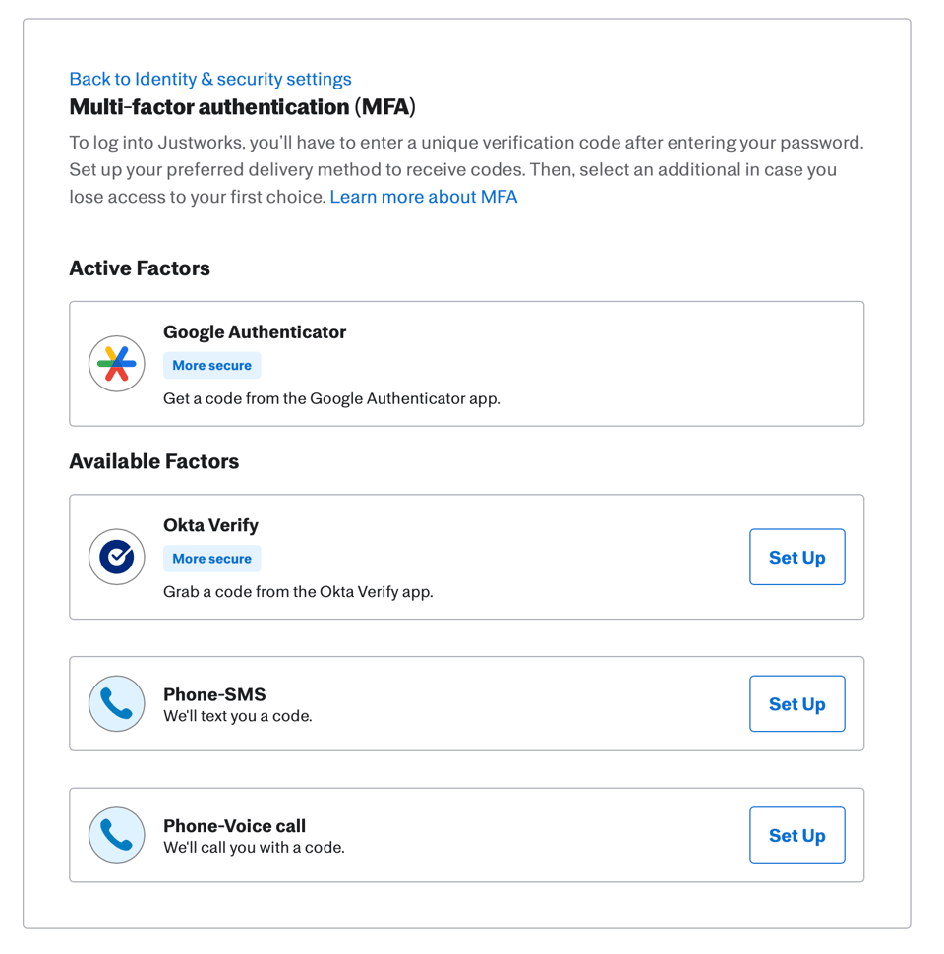Go back to Identity & security settings

pyautogui.click(x=210, y=79)
